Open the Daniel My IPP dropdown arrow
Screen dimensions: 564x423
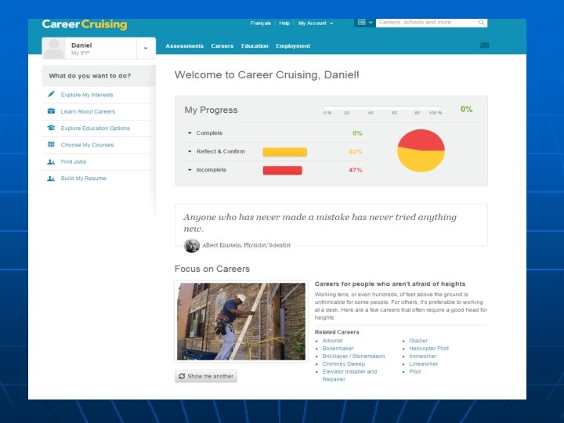click(x=146, y=48)
